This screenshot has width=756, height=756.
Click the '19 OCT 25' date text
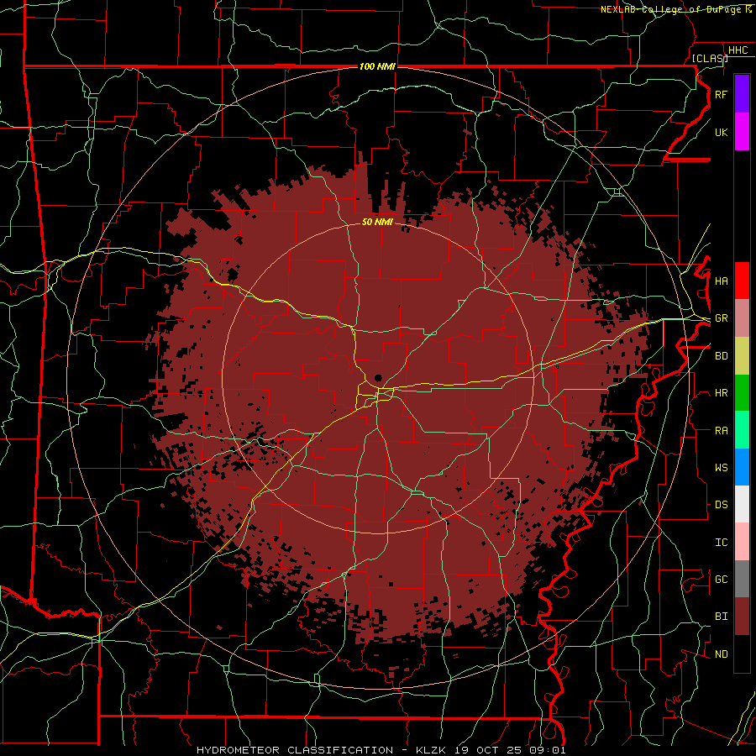(x=489, y=750)
